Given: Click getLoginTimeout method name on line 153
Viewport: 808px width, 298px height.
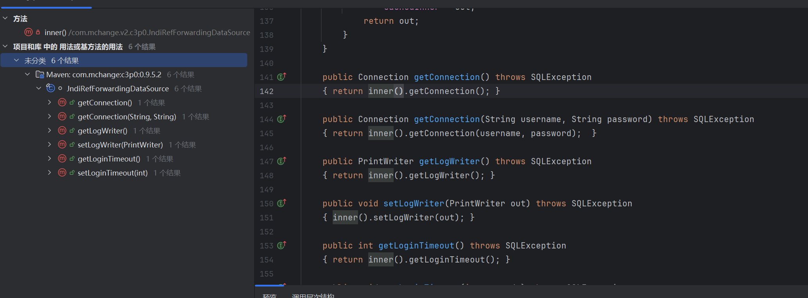Looking at the screenshot, I should [x=416, y=245].
